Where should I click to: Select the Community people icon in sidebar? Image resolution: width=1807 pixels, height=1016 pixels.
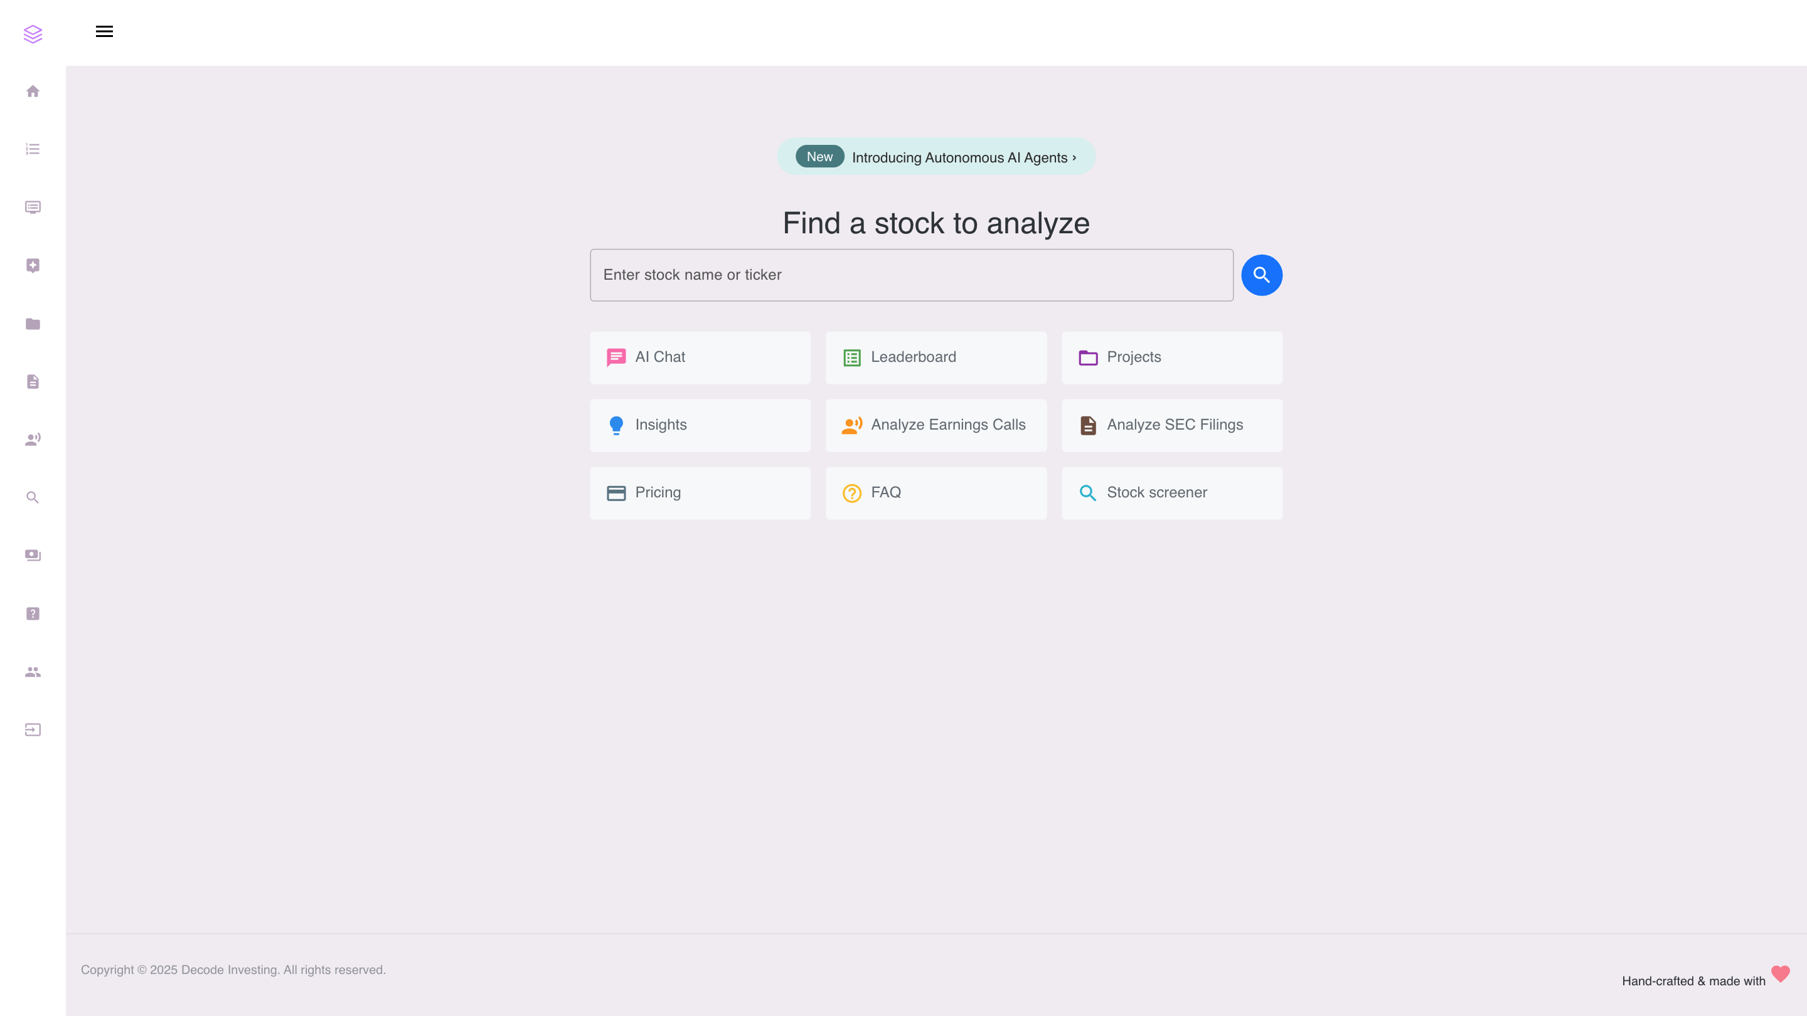click(x=32, y=671)
